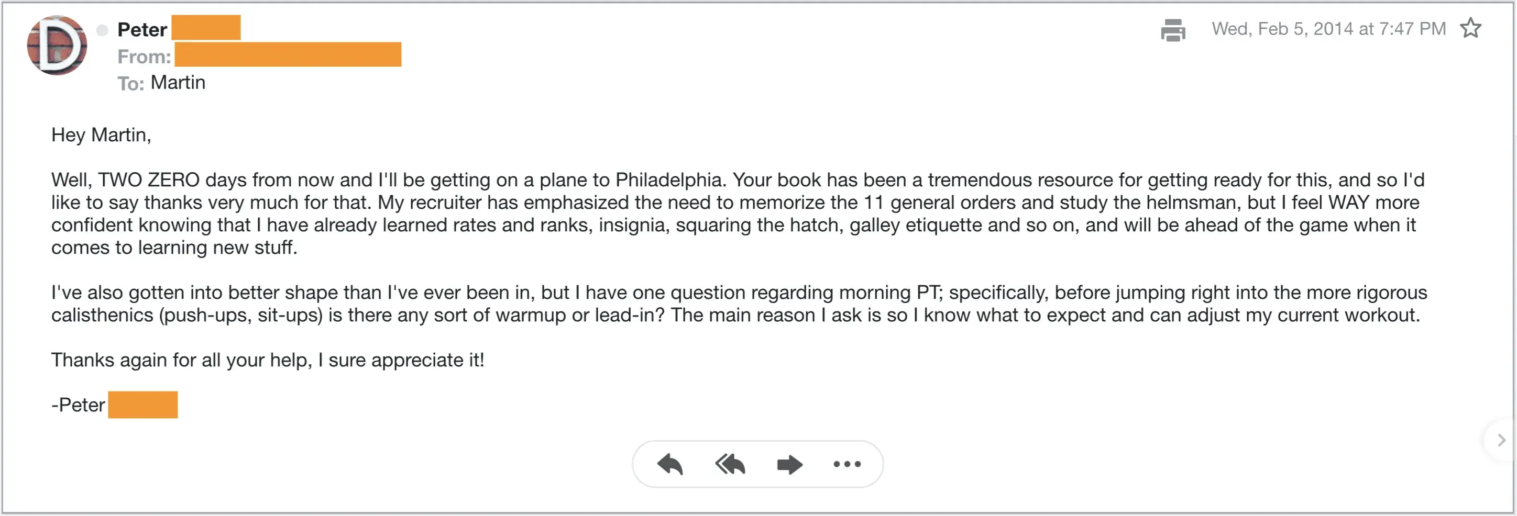The image size is (1517, 516).
Task: Click the Wed, Feb 5, 2014 timestamp
Action: (x=1328, y=29)
